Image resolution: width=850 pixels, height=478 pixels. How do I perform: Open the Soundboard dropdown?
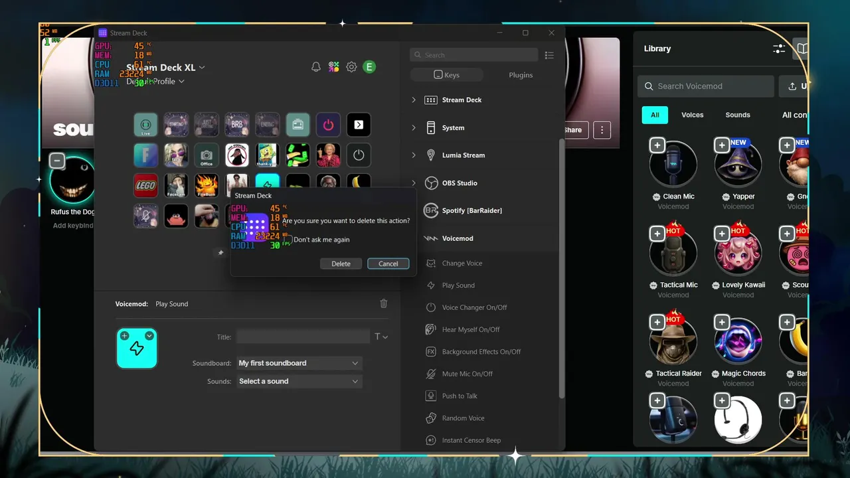pyautogui.click(x=299, y=363)
